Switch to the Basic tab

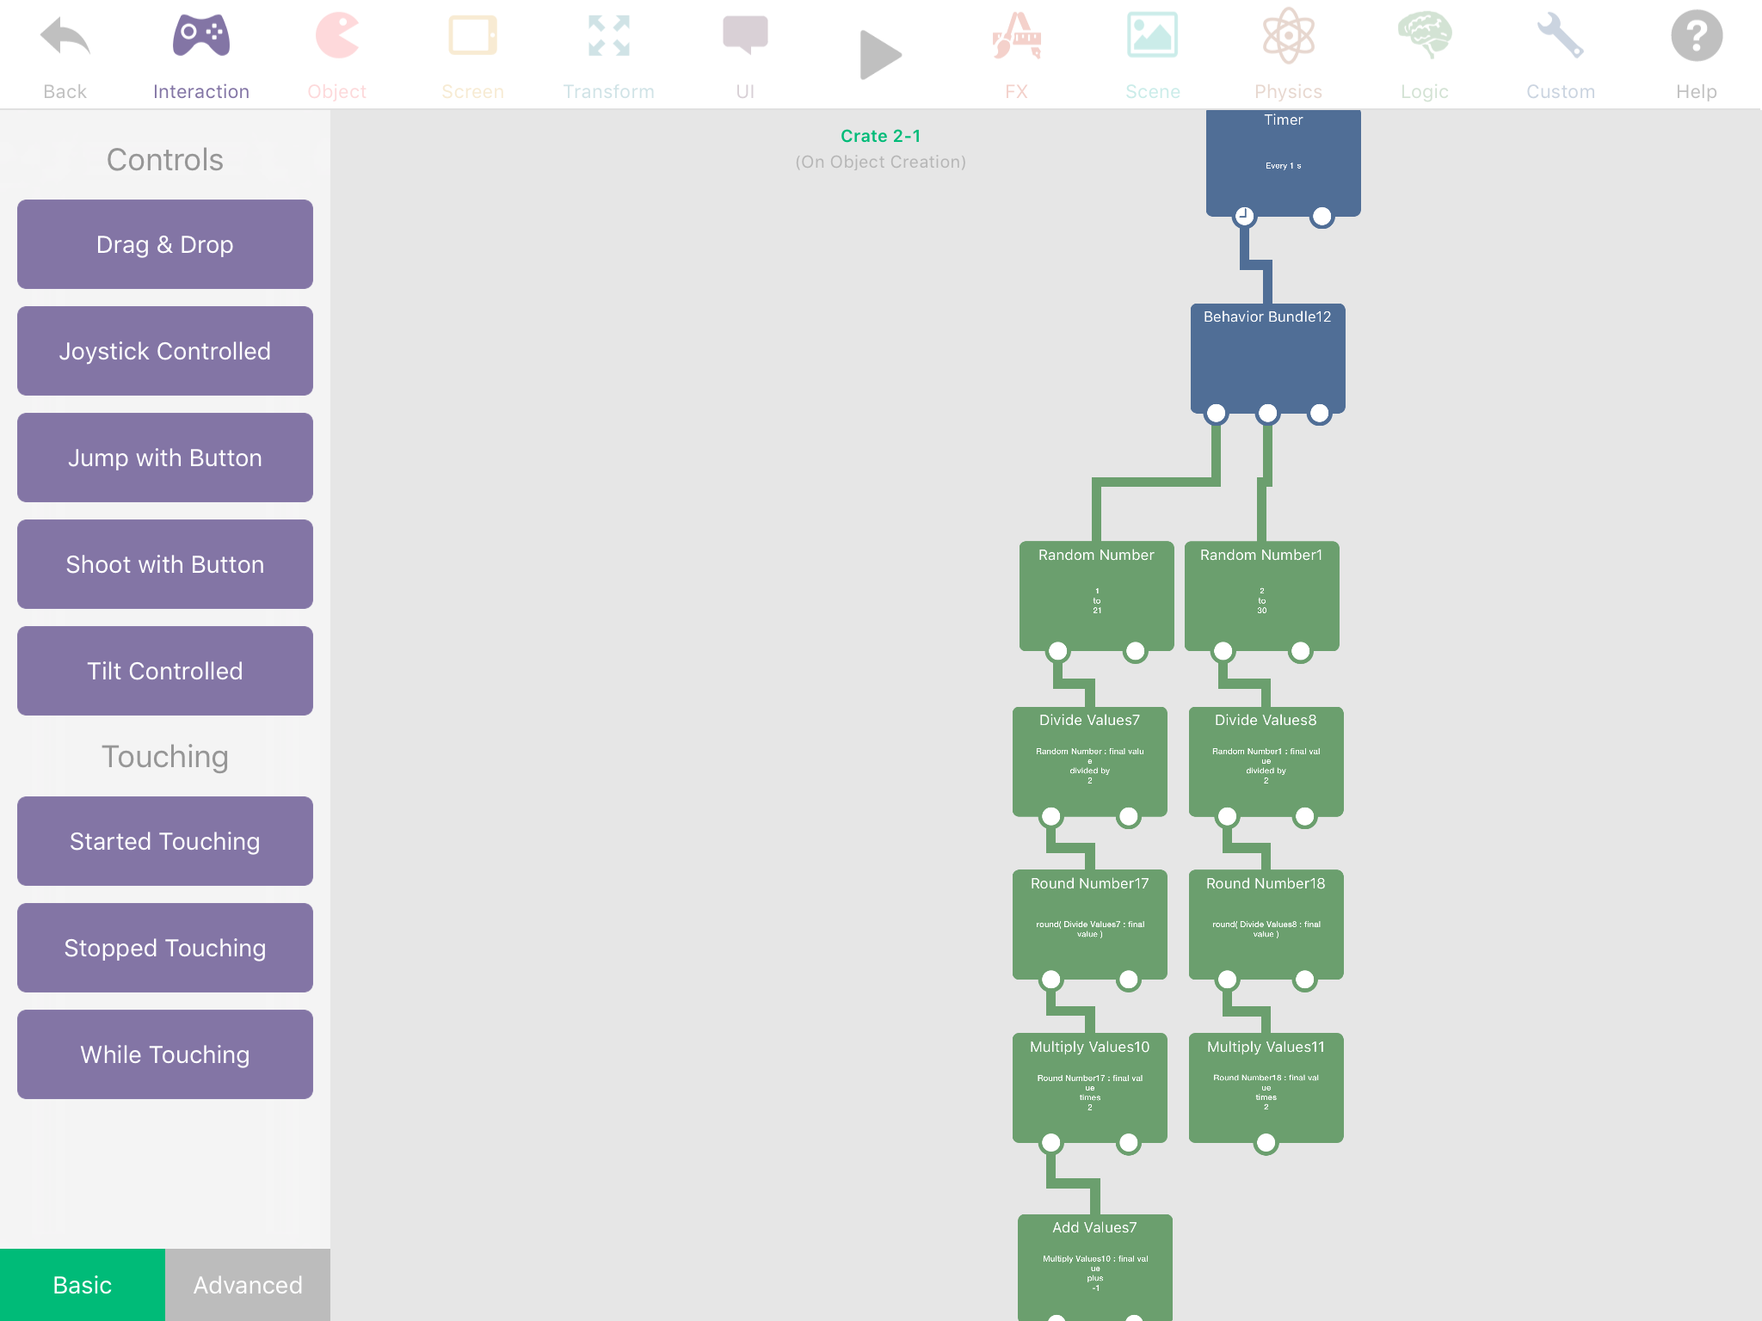(83, 1284)
